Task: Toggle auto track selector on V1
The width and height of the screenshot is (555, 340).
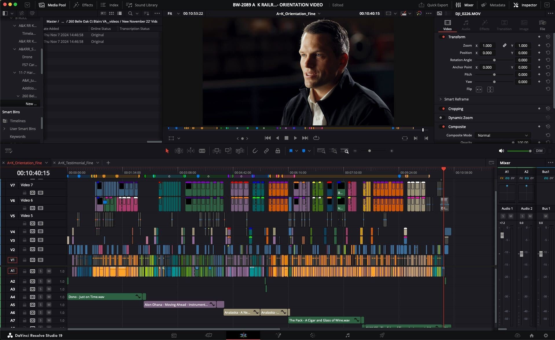Action: point(32,260)
